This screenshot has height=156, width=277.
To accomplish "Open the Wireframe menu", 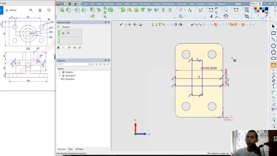I will coord(109,4).
